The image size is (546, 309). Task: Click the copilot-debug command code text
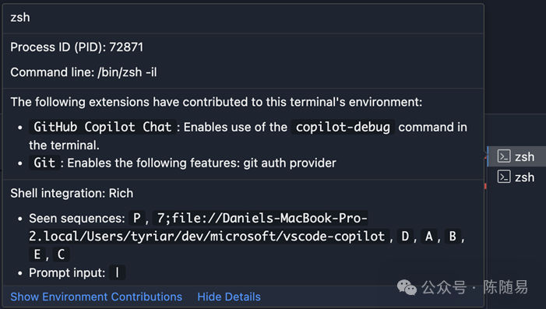pos(343,127)
